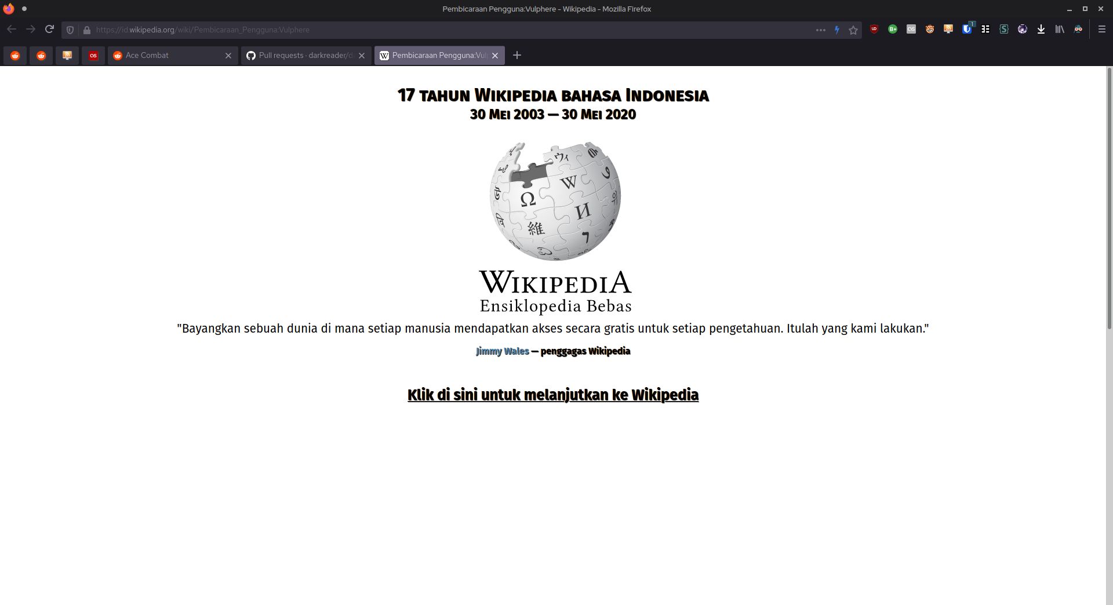Show downloads with the arrow icon

(1041, 29)
